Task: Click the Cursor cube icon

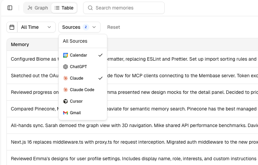Action: [66, 101]
